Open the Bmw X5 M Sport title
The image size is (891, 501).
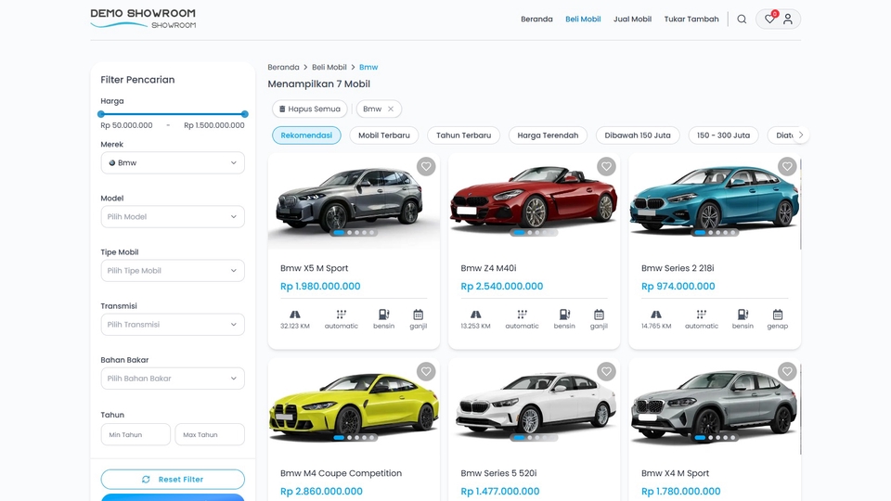[315, 268]
